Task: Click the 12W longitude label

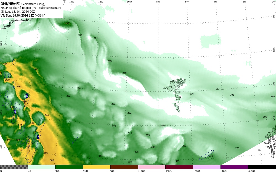Action: pyautogui.click(x=100, y=2)
